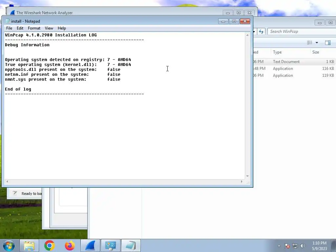Close the Wireshark Network Analyzer window
Image resolution: width=336 pixels, height=252 pixels.
coord(249,13)
